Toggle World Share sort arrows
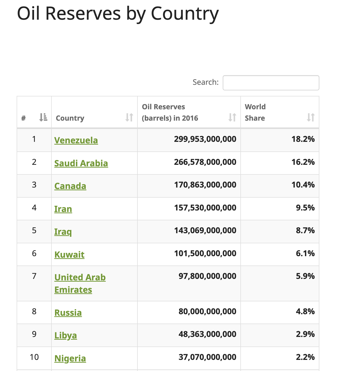The height and width of the screenshot is (371, 337). [x=311, y=117]
